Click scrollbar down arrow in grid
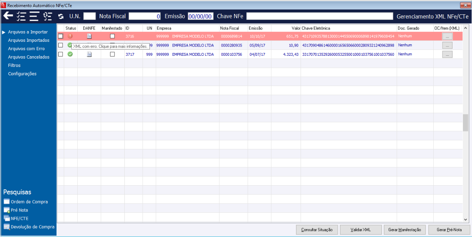 [x=465, y=219]
